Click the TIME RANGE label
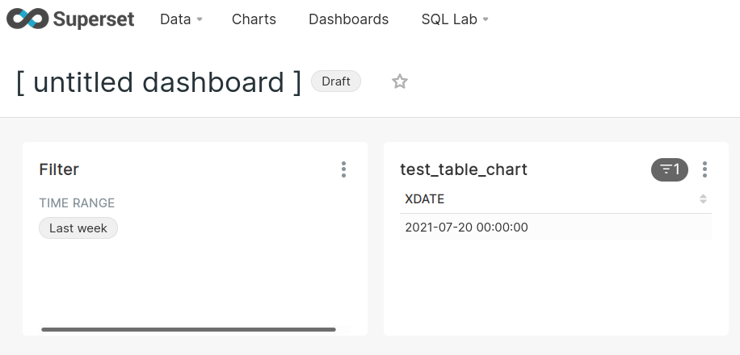 pyautogui.click(x=77, y=203)
